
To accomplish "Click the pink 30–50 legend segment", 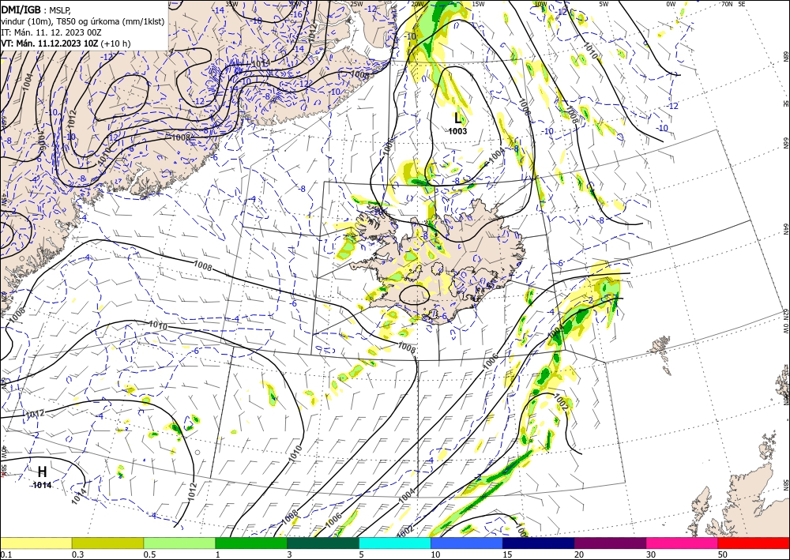I will [x=683, y=543].
